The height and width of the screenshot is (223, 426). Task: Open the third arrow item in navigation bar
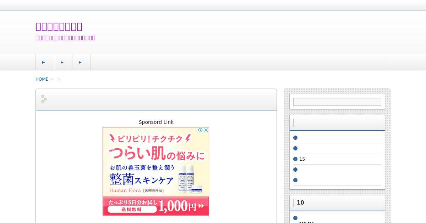[x=81, y=62]
